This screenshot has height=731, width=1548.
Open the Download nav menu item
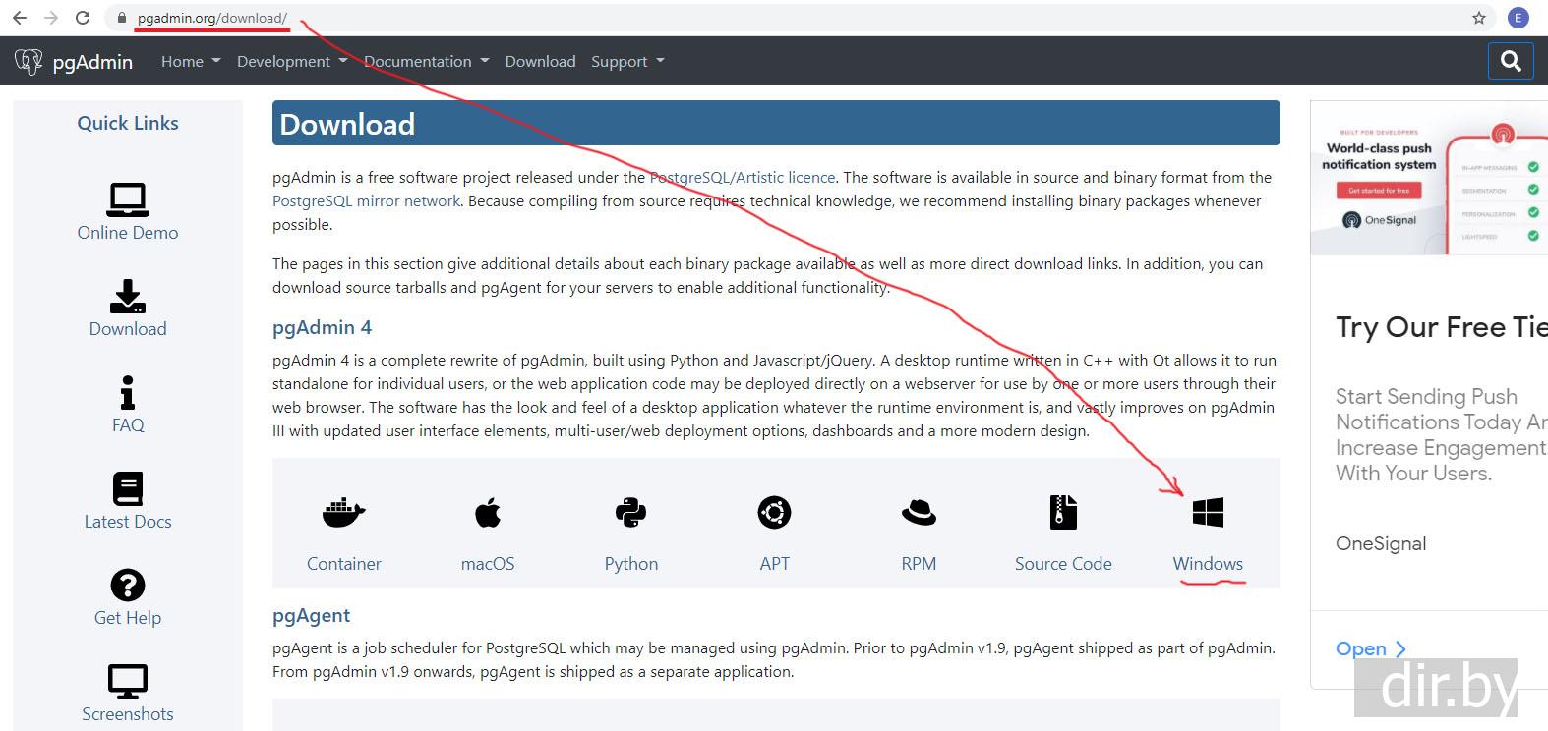click(x=540, y=61)
